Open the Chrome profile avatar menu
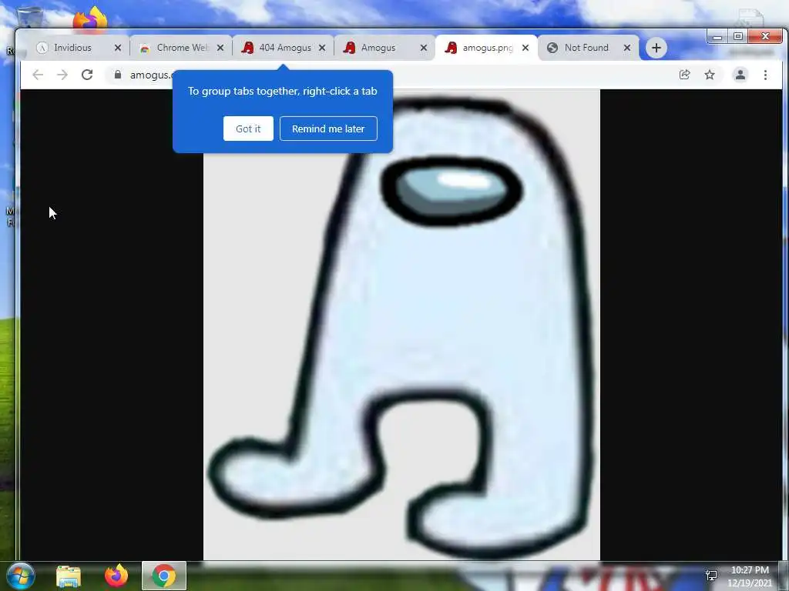Screen dimensions: 789x591 (740, 75)
